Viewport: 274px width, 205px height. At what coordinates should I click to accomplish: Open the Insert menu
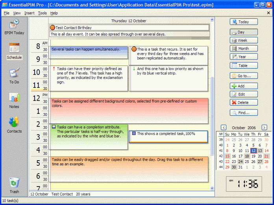coord(30,13)
